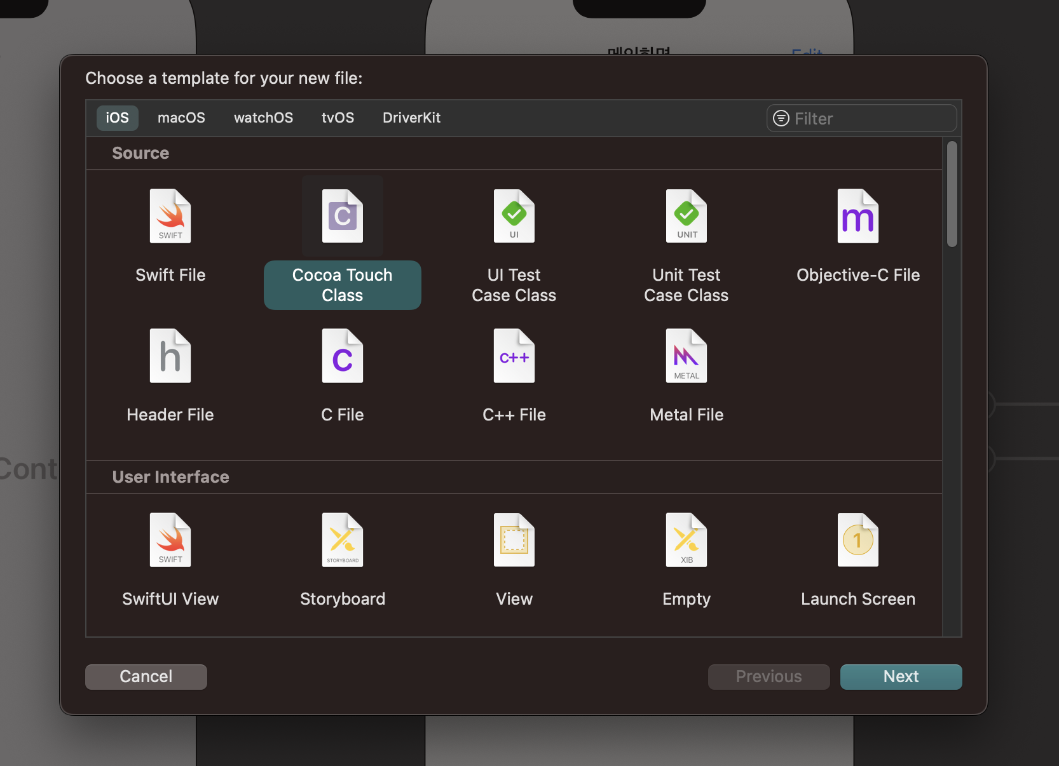
Task: Click the "C++ File" label
Action: pyautogui.click(x=514, y=415)
